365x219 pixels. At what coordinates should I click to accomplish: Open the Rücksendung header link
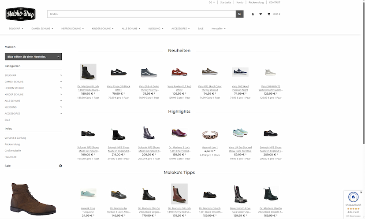pos(256,2)
